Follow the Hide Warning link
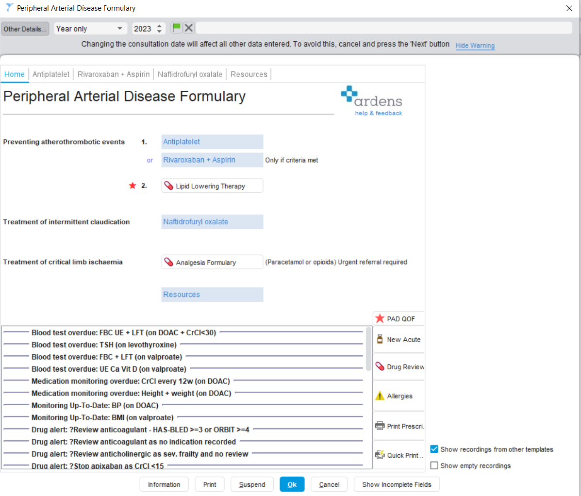This screenshot has width=581, height=496. pyautogui.click(x=475, y=45)
